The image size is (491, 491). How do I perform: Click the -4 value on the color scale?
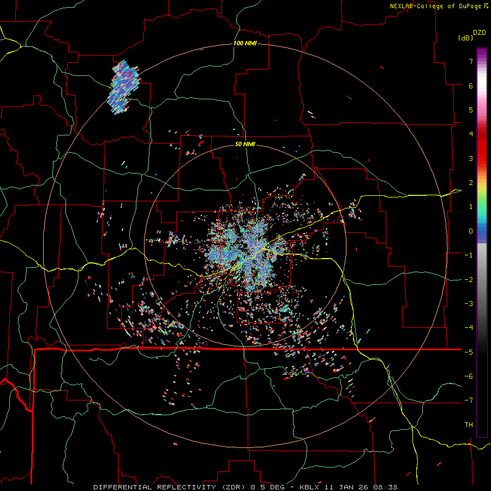coord(469,328)
